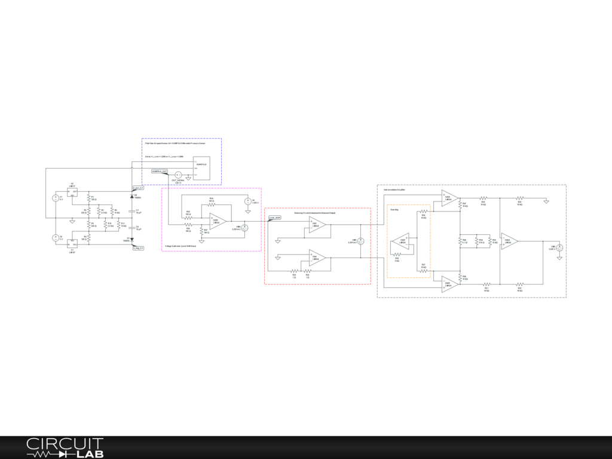Click the Level_Shift node label
612x459 pixels.
tap(275, 218)
